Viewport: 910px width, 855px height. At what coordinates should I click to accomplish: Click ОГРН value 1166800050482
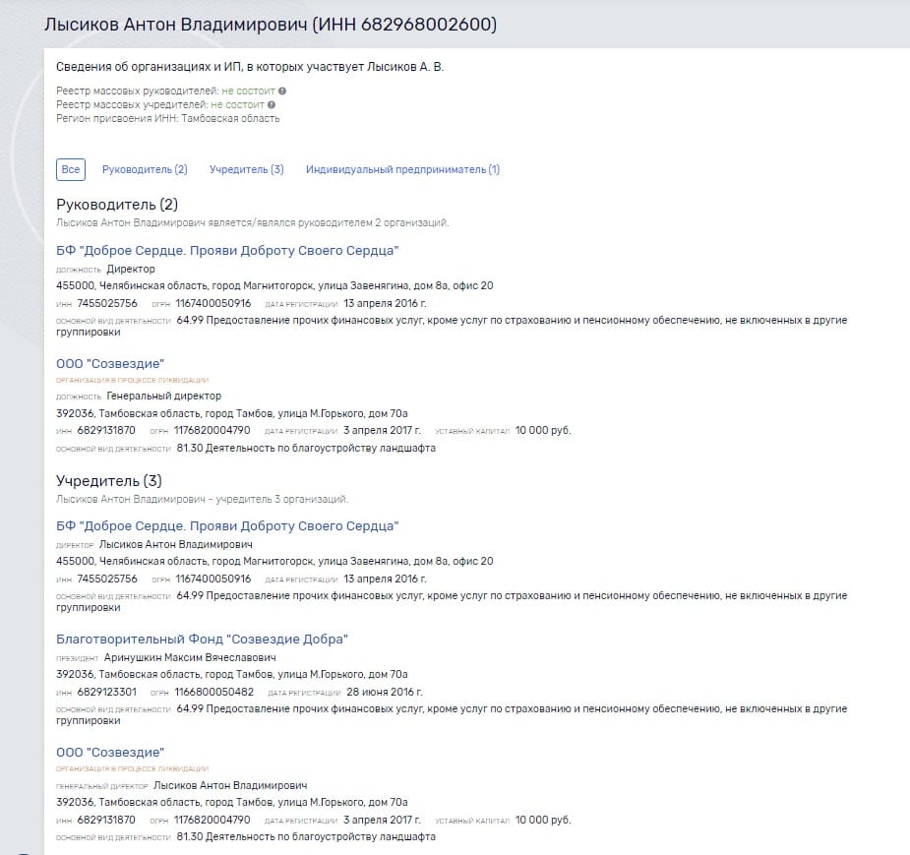click(214, 692)
